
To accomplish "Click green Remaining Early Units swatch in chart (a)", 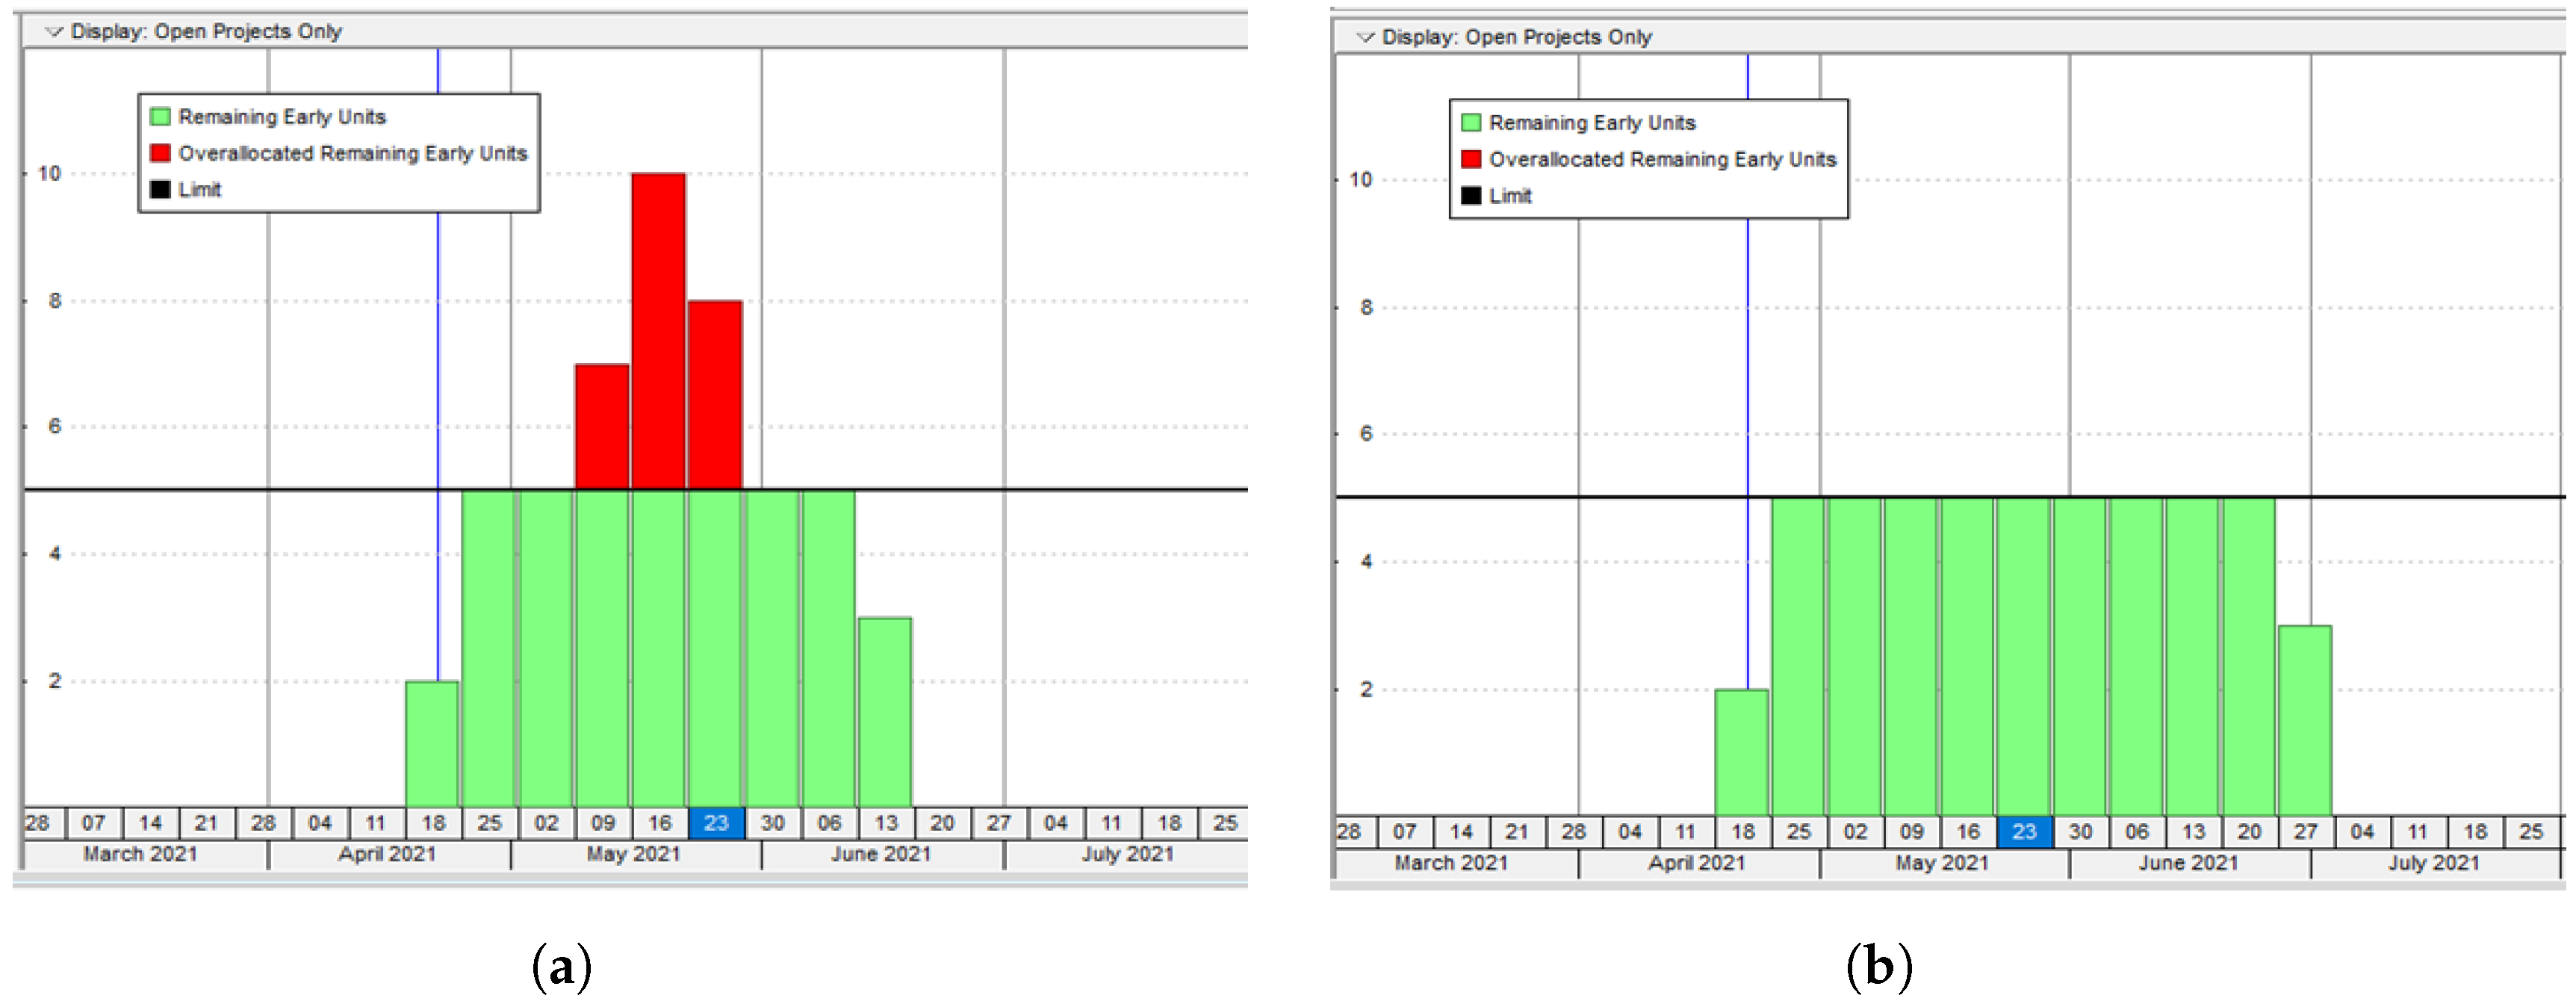I will [x=160, y=117].
